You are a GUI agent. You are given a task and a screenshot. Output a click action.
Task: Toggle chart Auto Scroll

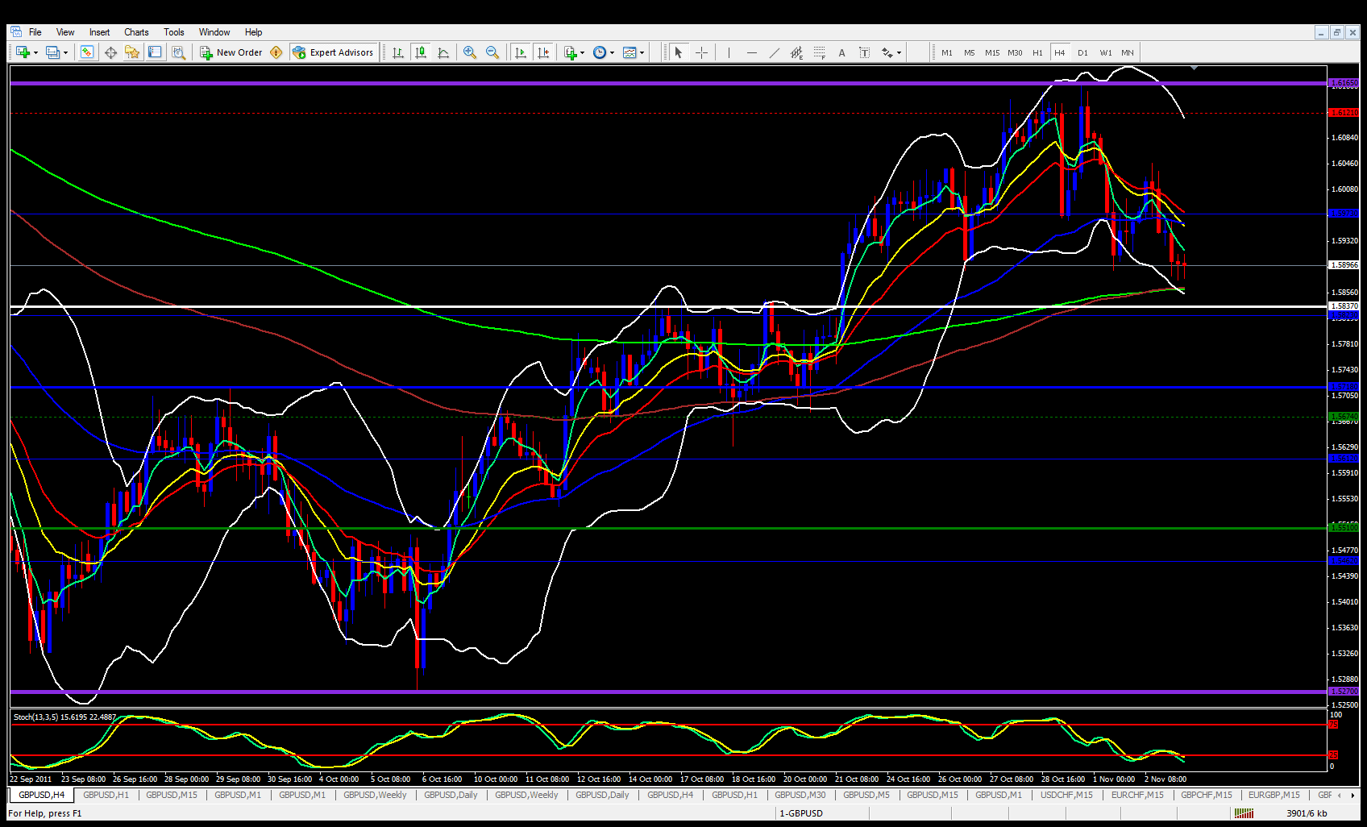(521, 52)
